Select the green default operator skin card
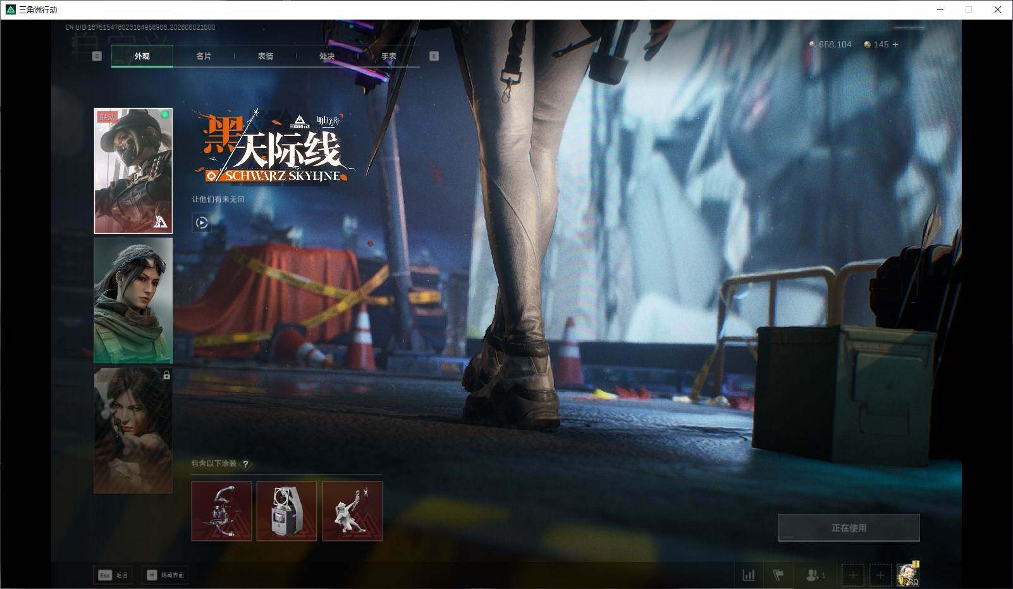 [x=133, y=301]
